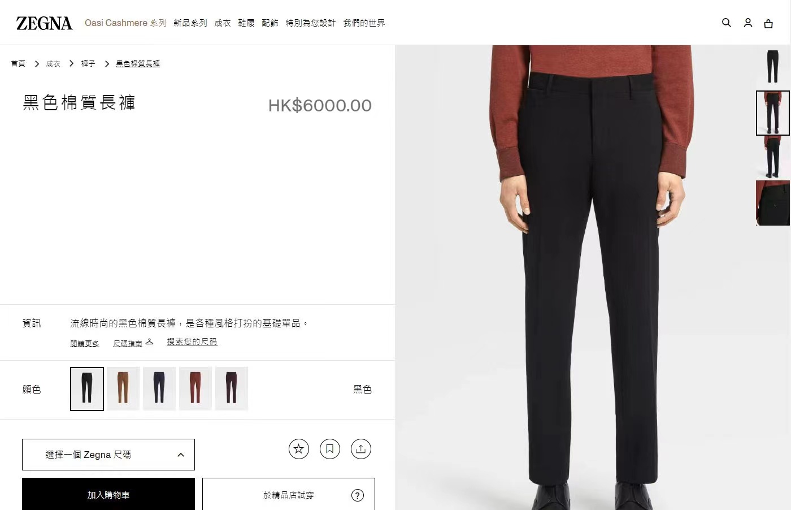This screenshot has width=791, height=510.
Task: Select the brown trousers color swatch
Action: (x=123, y=388)
